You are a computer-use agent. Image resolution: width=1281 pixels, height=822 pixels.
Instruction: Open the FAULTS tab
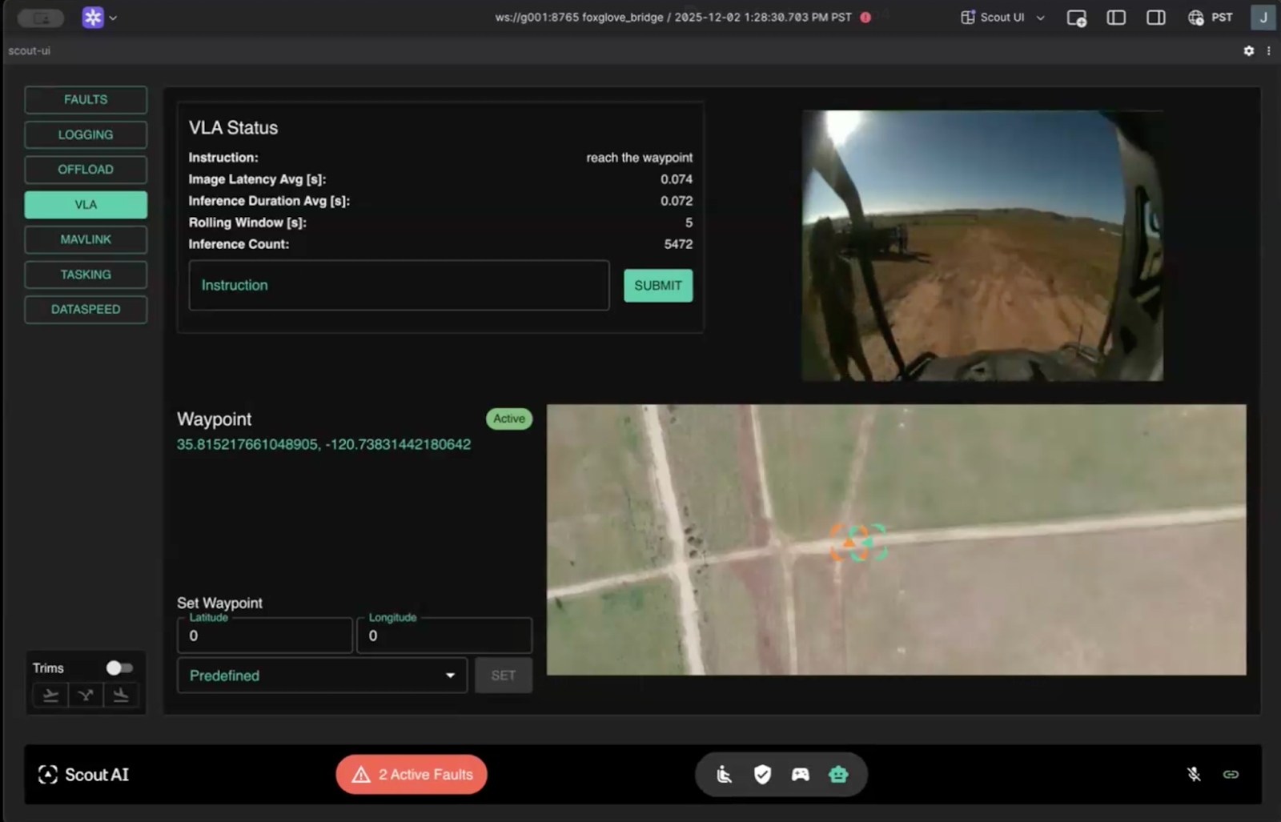coord(86,100)
